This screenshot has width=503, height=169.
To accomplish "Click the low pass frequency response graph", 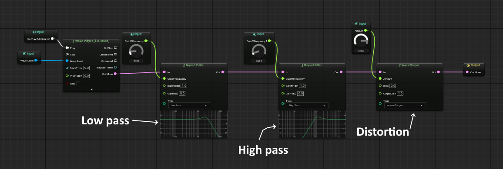I will coord(194,124).
